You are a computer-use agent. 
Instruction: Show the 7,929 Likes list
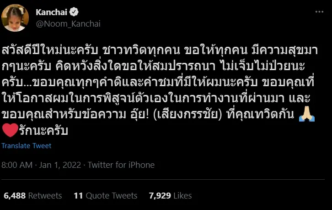tap(170, 196)
